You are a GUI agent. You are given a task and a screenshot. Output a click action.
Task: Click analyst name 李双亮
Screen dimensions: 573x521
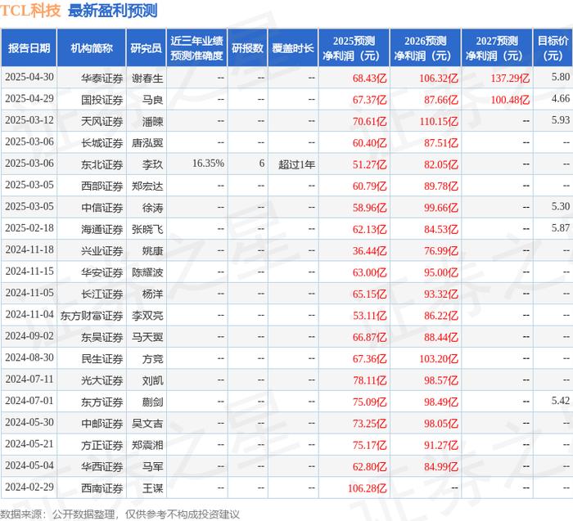(x=147, y=316)
